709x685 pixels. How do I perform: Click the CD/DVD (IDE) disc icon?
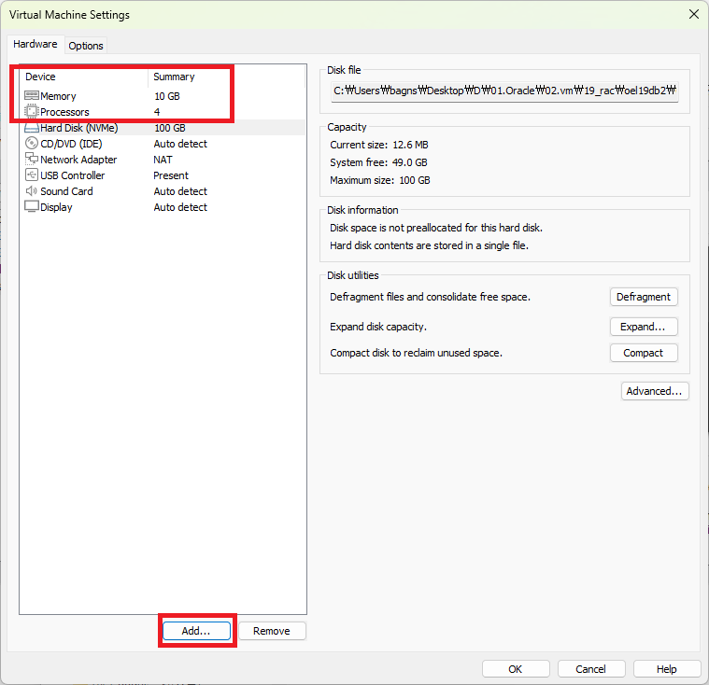tap(32, 143)
